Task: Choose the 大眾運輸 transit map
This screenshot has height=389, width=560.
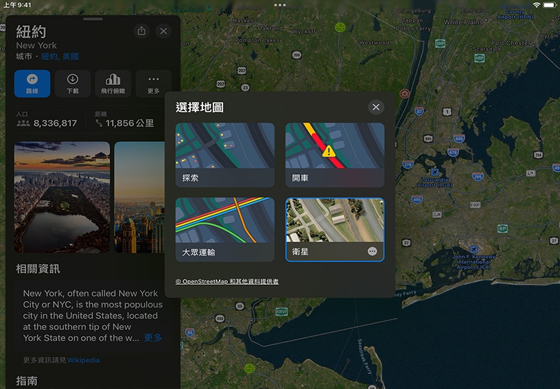Action: pos(225,229)
